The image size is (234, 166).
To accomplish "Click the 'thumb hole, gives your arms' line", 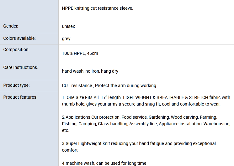I will (141, 104).
